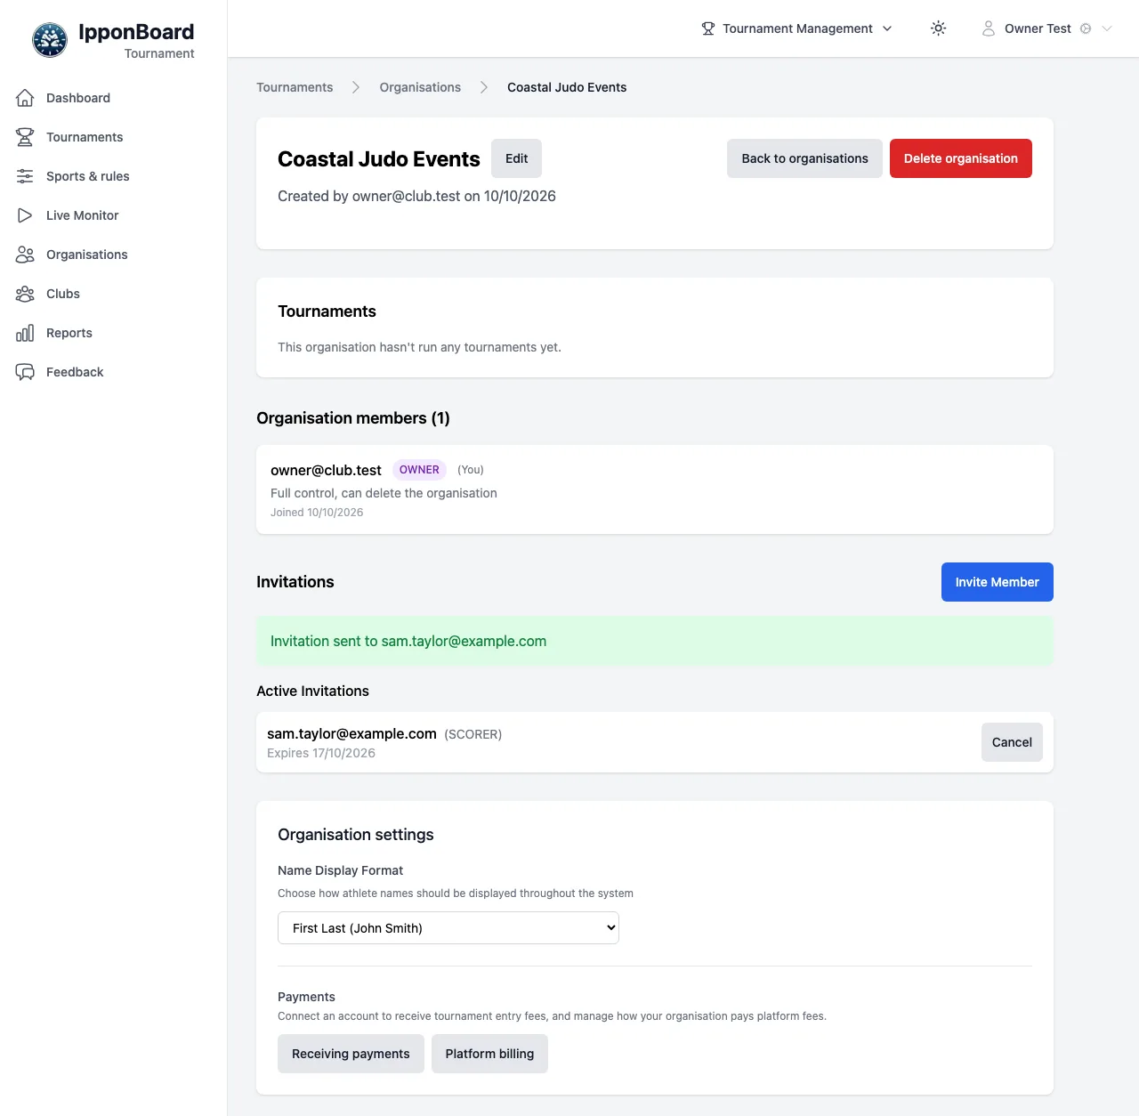Viewport: 1139px width, 1116px height.
Task: Click the small badge icon after Owner Test
Action: pos(1086,28)
